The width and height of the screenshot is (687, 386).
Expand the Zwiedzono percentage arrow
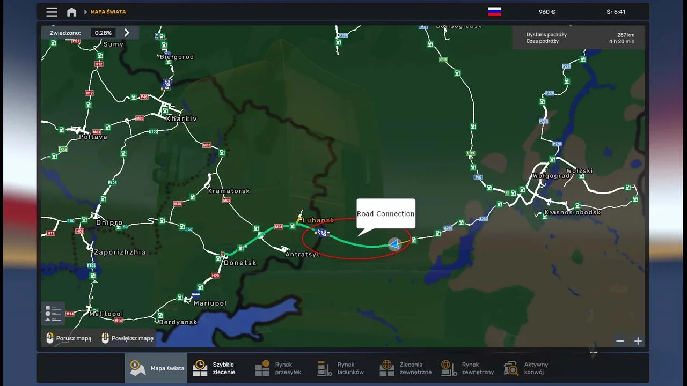click(127, 32)
